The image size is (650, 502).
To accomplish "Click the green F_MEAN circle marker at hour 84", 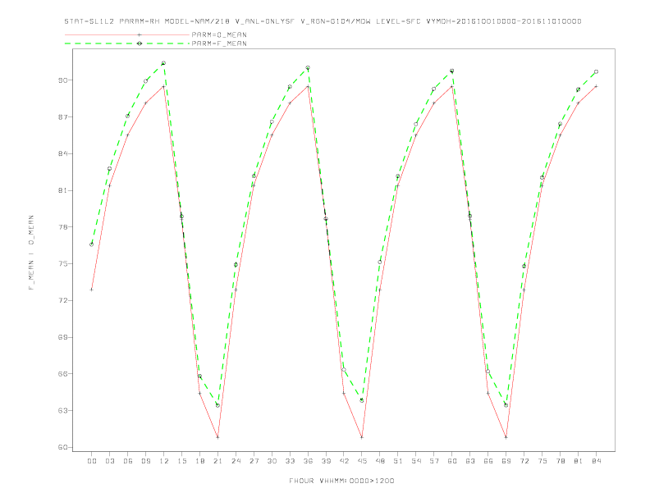I will 596,71.
